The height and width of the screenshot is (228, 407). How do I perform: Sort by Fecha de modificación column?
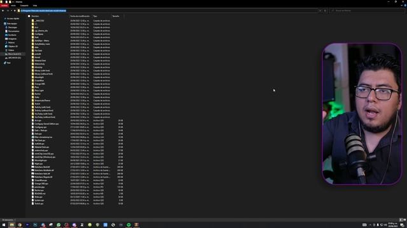[81, 16]
